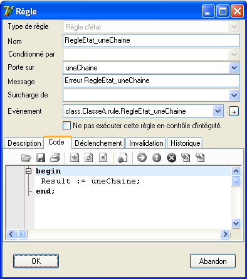This screenshot has height=279, width=247.
Task: Collapse the begin block fold marker
Action: pyautogui.click(x=28, y=172)
